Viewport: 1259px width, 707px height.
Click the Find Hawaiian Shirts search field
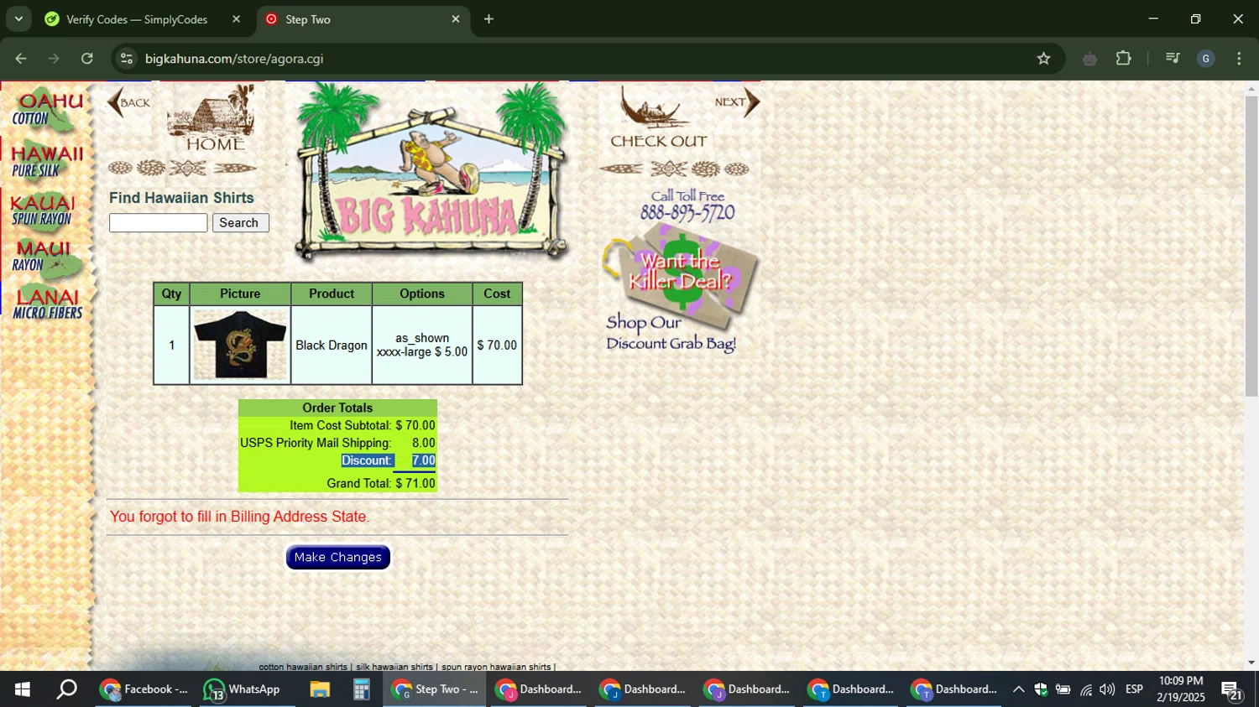pyautogui.click(x=158, y=223)
